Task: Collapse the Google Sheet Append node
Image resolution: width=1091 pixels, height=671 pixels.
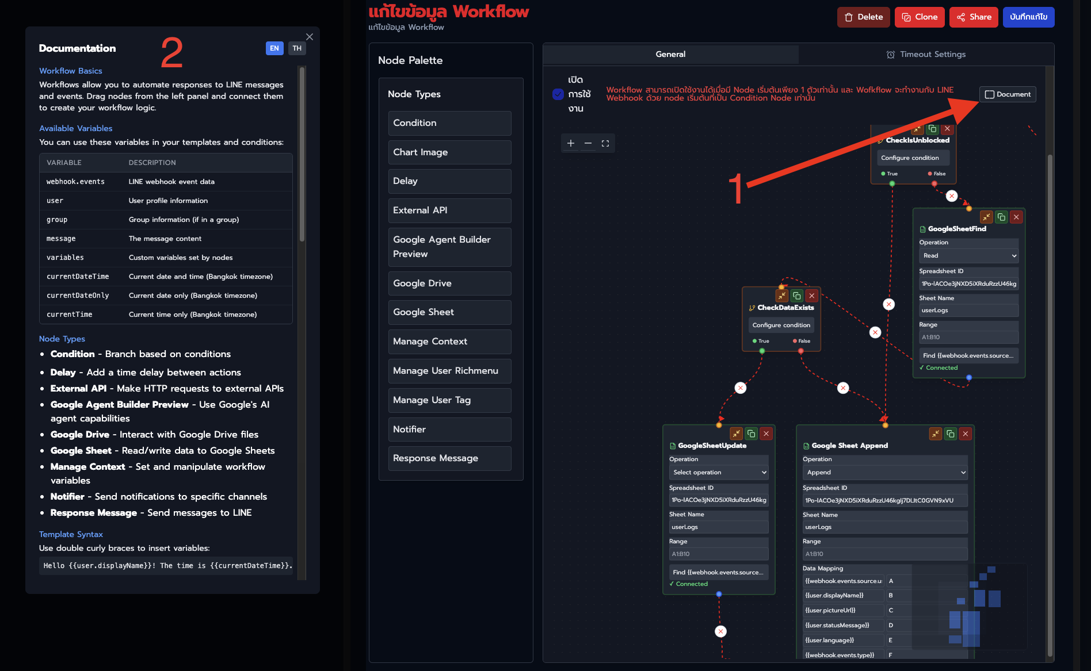Action: pos(935,434)
